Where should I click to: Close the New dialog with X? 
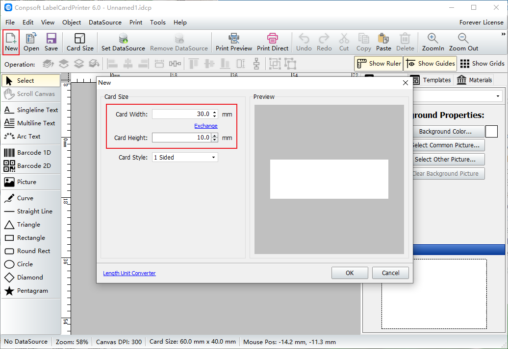406,83
